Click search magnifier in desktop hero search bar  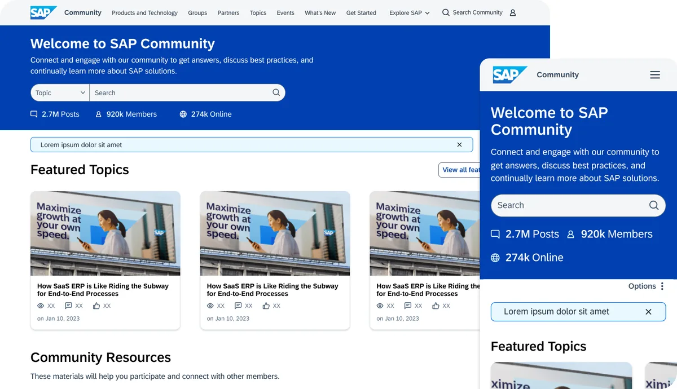[276, 92]
